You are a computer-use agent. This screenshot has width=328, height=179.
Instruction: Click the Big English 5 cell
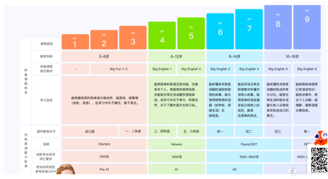[x=278, y=69]
